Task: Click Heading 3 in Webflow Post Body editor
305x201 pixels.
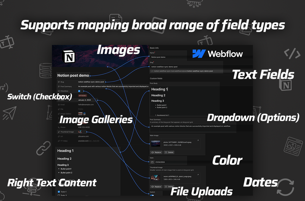Action: pyautogui.click(x=158, y=101)
